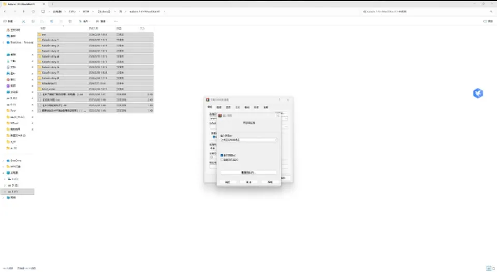This screenshot has width=497, height=272.
Task: Switch to large icons view in status bar
Action: pyautogui.click(x=493, y=268)
